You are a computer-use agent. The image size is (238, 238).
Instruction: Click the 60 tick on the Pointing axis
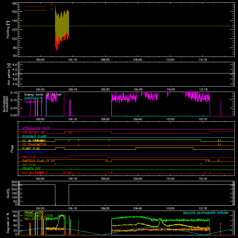click(15, 56)
